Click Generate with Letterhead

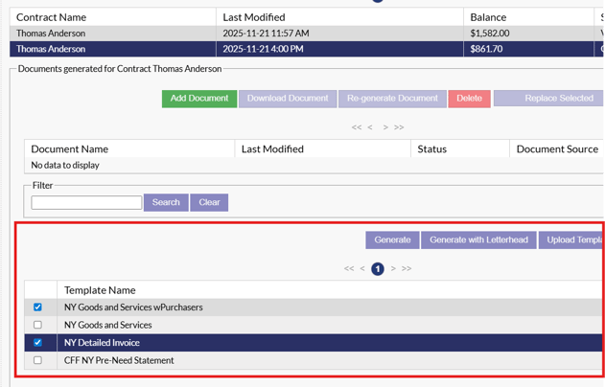pos(478,240)
